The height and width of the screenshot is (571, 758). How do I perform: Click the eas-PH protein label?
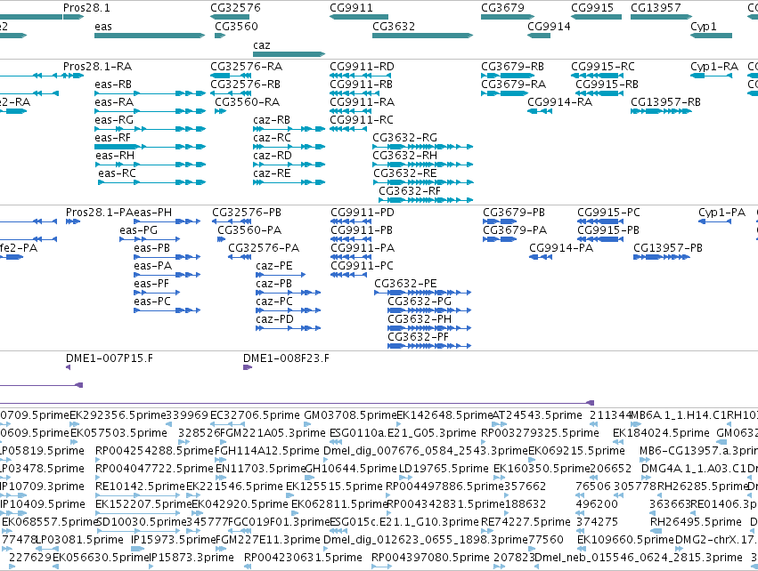coord(153,213)
